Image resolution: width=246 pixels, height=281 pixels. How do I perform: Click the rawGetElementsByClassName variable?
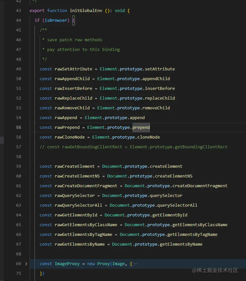86,225
